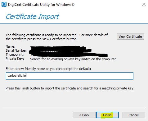This screenshot has height=121, width=148.
Task: Click the 'Press the Finish button' instruction text
Action: 70,88
